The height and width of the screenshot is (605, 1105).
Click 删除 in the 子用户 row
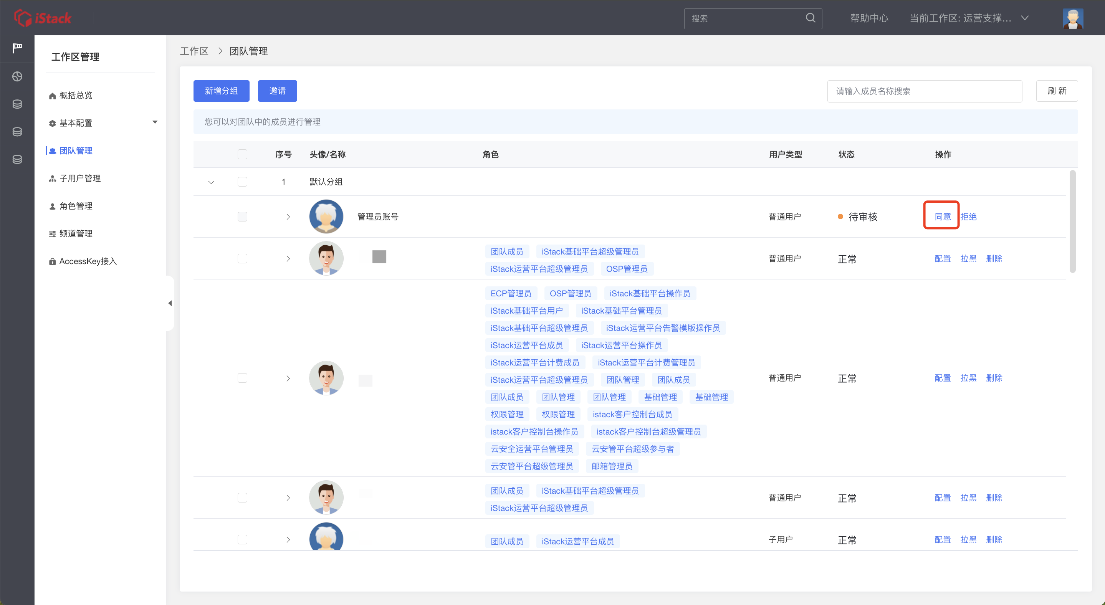(x=994, y=540)
